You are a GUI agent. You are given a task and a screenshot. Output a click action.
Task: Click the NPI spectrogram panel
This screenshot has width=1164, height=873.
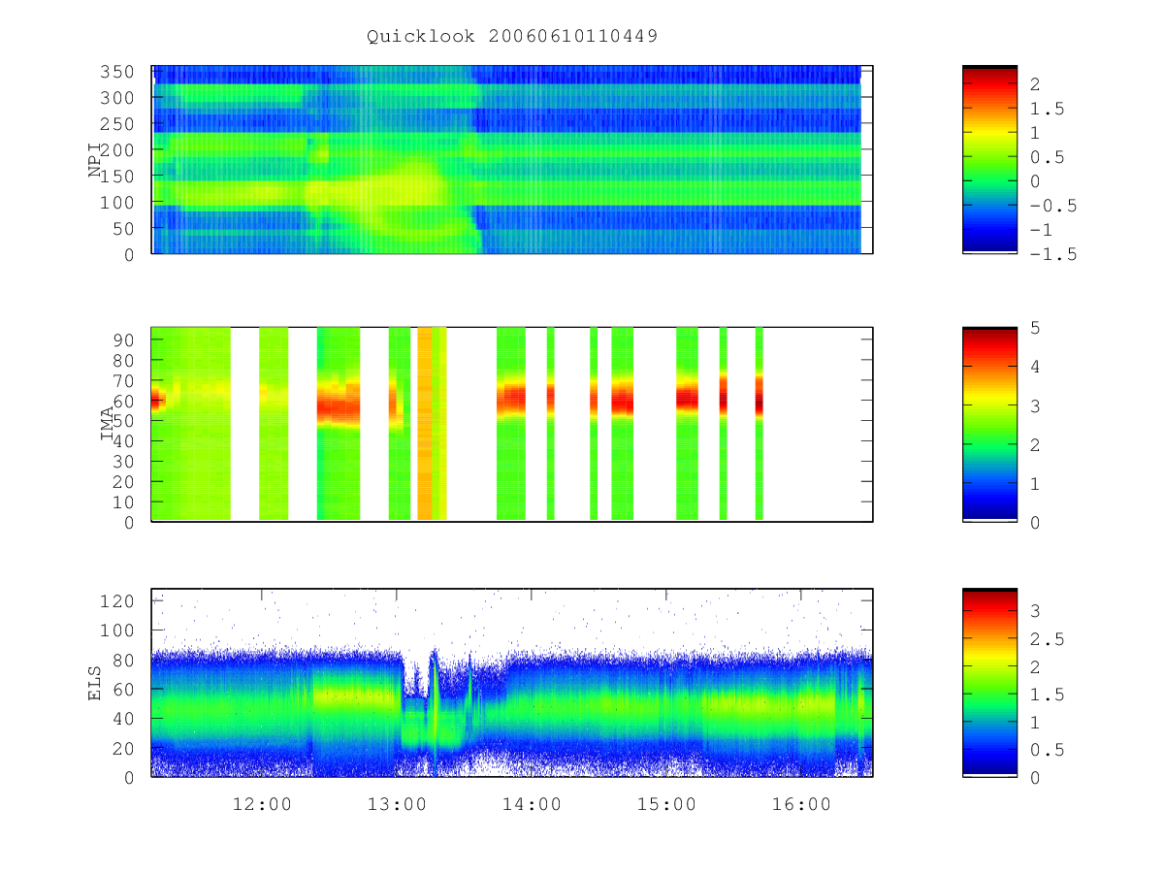coord(512,159)
